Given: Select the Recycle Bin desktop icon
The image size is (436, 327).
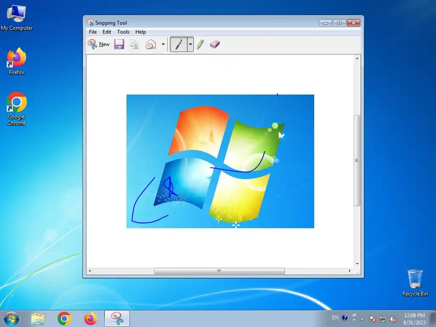Looking at the screenshot, I should 415,283.
